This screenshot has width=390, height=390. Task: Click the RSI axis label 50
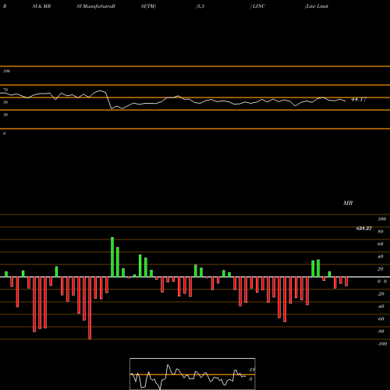point(5,102)
